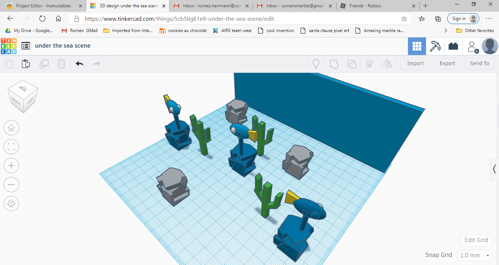Open the Snap Grid 1.0 mm dropdown
Viewport: 499px width, 265px height.
point(475,255)
